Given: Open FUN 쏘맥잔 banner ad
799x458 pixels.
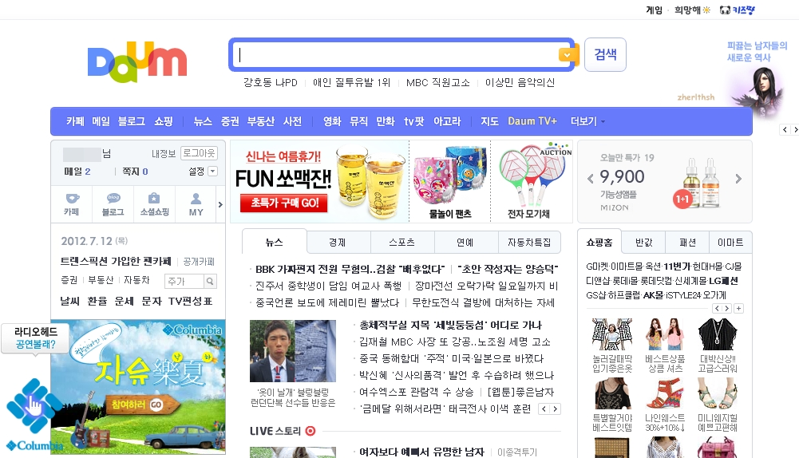Looking at the screenshot, I should (x=319, y=181).
